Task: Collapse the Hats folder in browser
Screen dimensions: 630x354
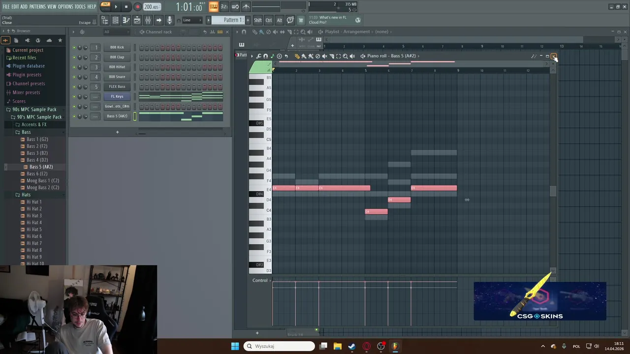Action: tap(26, 195)
